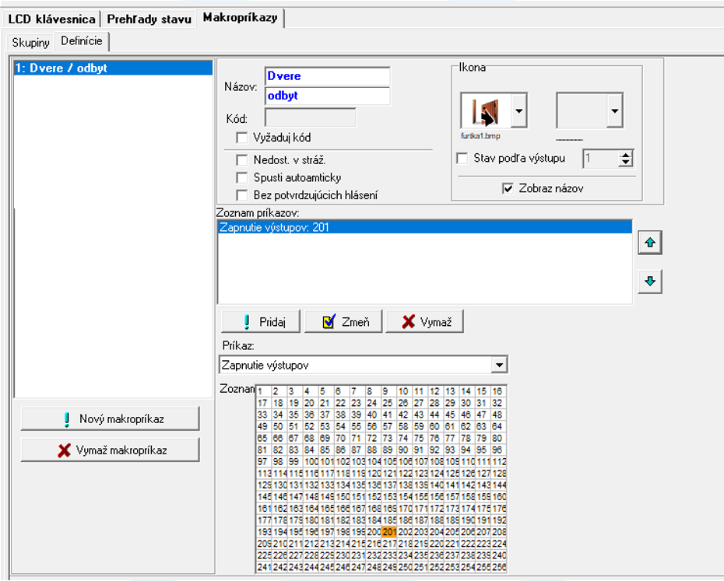Create a new macro with Nový makropríkaz
Screen dimensions: 724x581
pyautogui.click(x=111, y=418)
